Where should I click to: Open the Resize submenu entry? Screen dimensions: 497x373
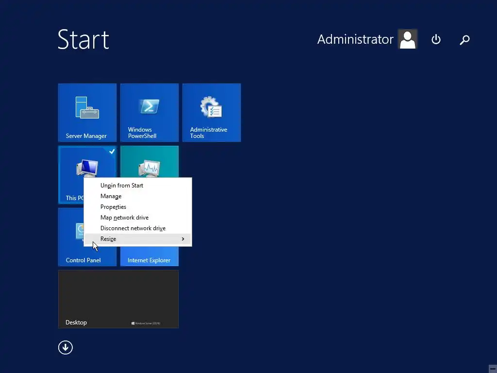click(x=138, y=239)
